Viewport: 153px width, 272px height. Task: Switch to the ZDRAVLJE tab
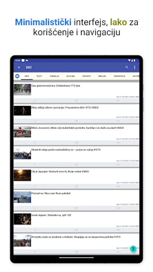point(54,76)
